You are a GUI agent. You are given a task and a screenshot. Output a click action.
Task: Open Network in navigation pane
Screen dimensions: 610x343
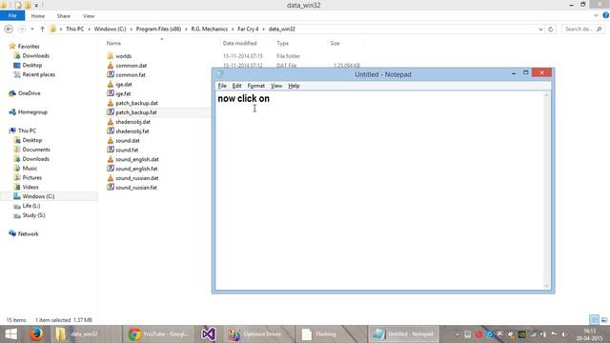click(28, 233)
